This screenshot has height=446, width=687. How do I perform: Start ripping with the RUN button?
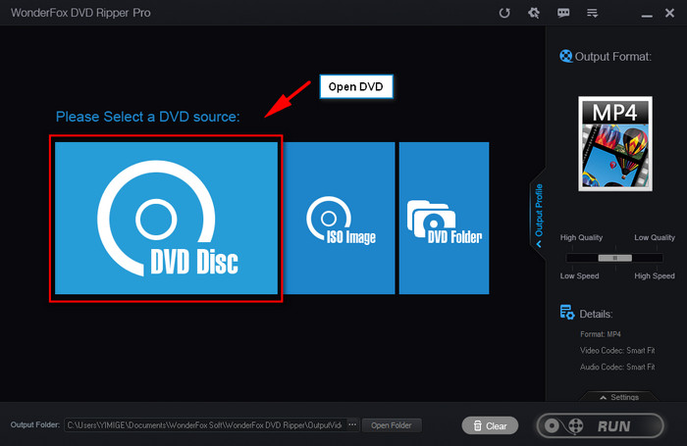[601, 425]
